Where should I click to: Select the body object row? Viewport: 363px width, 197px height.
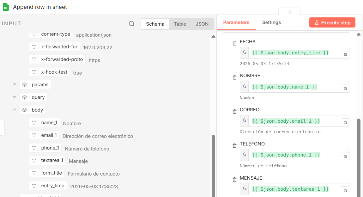[33, 110]
